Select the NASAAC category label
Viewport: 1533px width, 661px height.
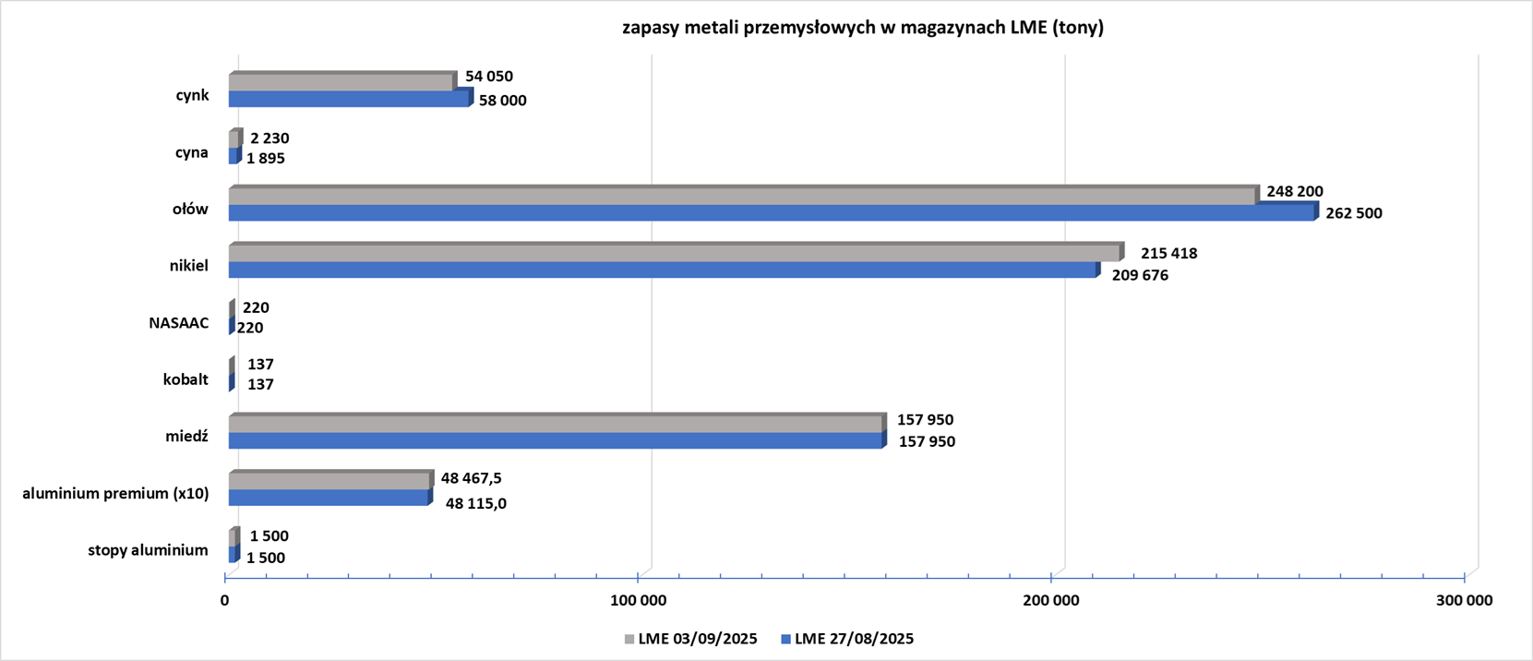pyautogui.click(x=178, y=323)
